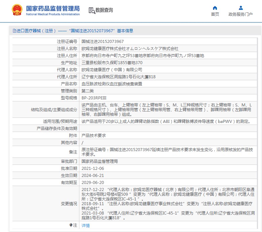Click the approval date 2021-12-06

[93, 168]
